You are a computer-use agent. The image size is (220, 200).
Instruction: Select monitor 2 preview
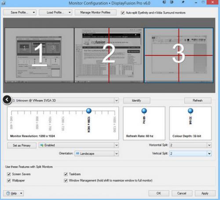tap(109, 55)
